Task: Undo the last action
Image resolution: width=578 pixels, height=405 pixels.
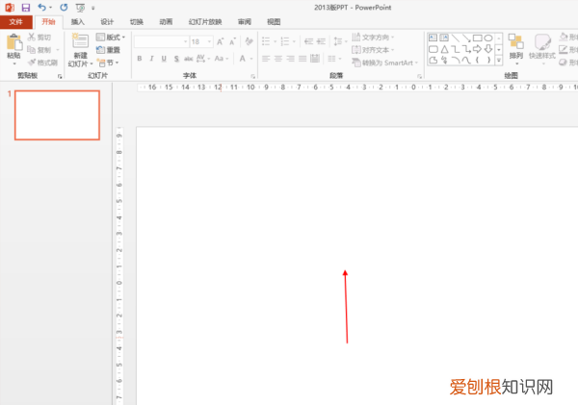Action: point(42,8)
